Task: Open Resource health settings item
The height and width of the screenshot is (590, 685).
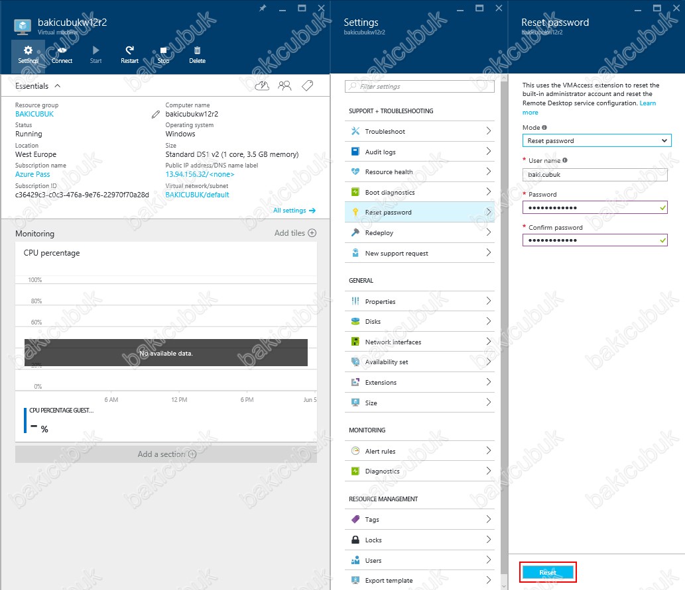Action: click(419, 172)
